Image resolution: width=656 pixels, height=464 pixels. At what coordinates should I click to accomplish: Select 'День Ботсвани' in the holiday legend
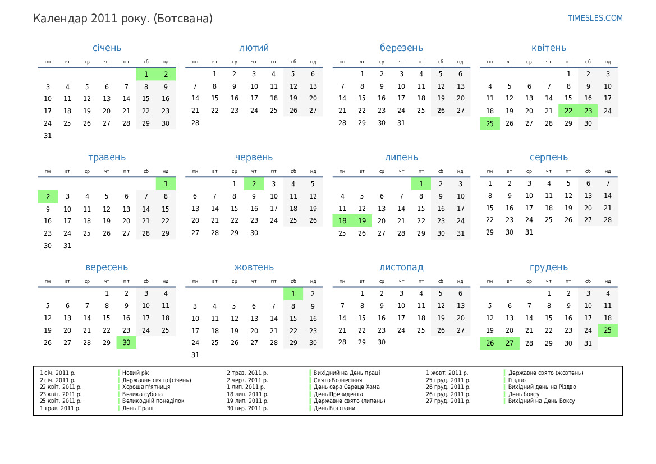(x=334, y=408)
